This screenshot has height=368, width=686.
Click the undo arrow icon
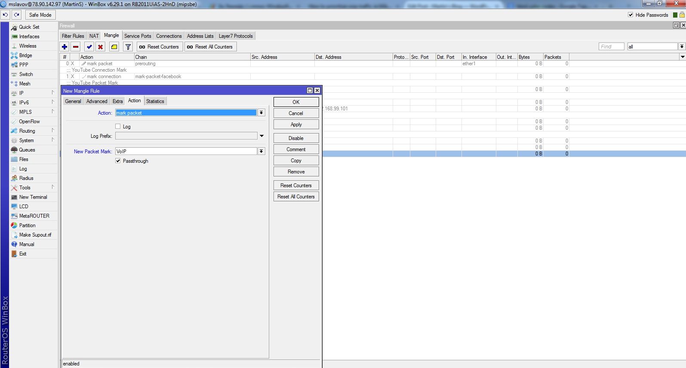[x=5, y=15]
